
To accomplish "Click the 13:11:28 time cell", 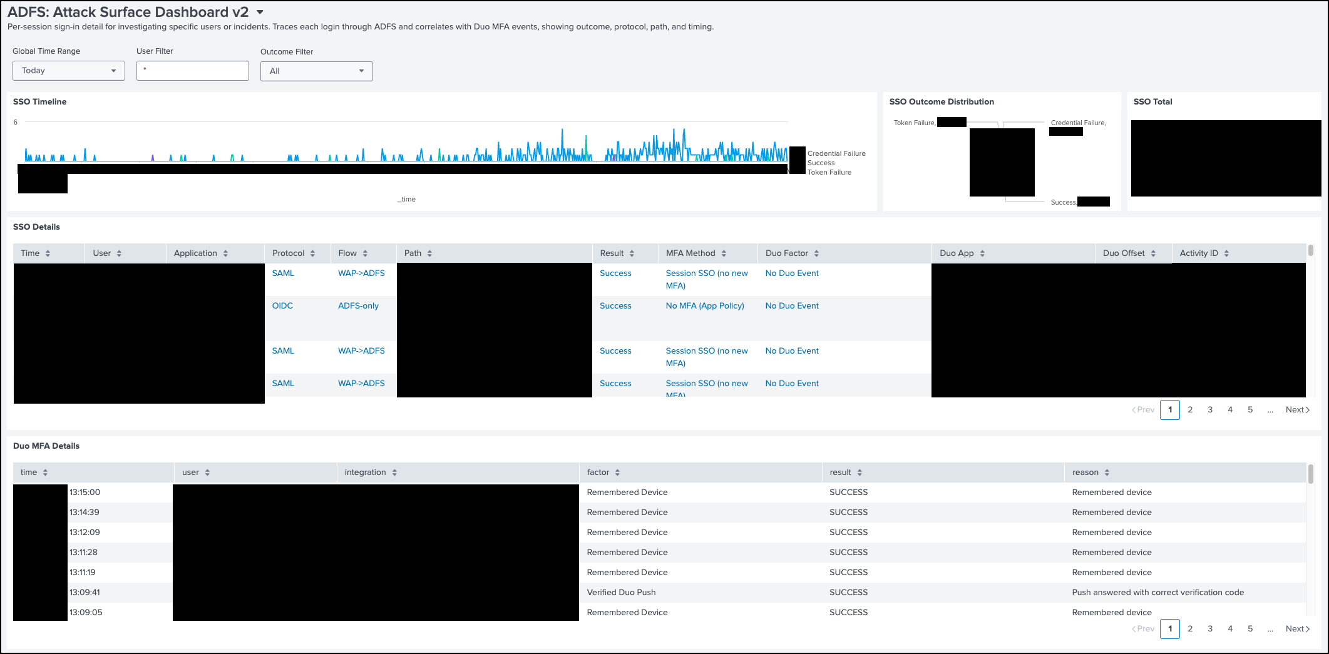I will point(83,553).
